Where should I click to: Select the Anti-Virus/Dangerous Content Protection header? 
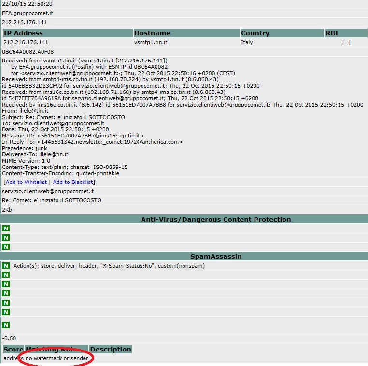pyautogui.click(x=216, y=219)
